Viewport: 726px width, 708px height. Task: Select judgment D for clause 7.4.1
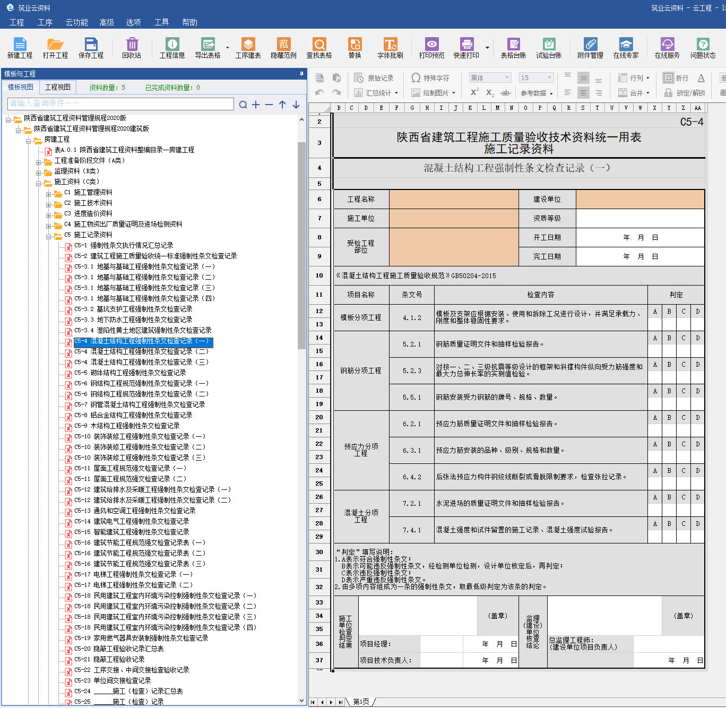698,524
